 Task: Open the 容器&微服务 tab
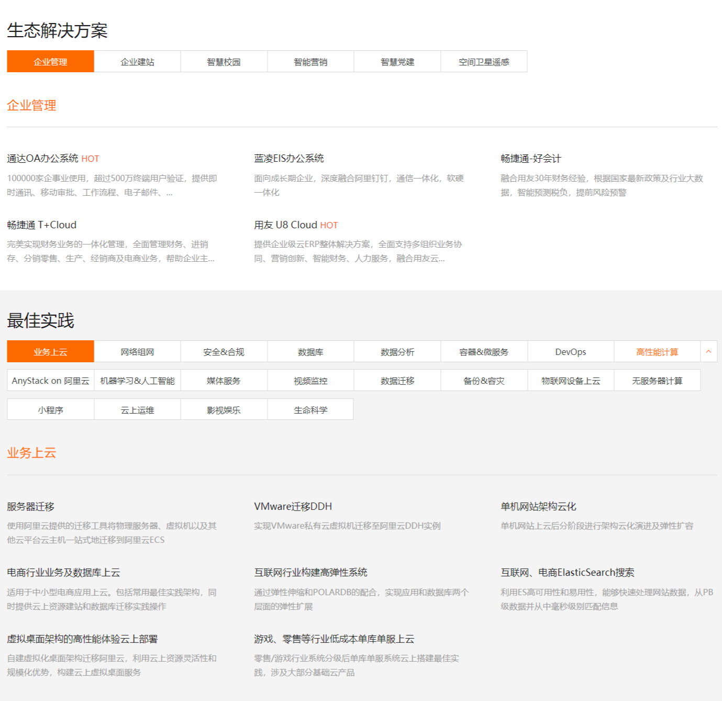point(484,352)
